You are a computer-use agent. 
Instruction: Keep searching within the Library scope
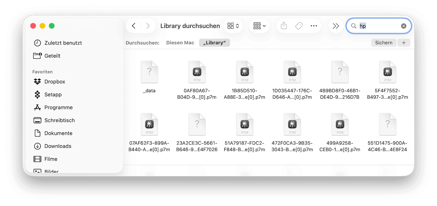pyautogui.click(x=214, y=43)
